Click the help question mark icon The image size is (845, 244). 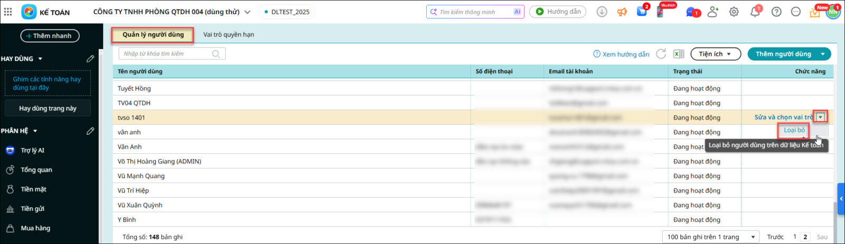pos(776,12)
